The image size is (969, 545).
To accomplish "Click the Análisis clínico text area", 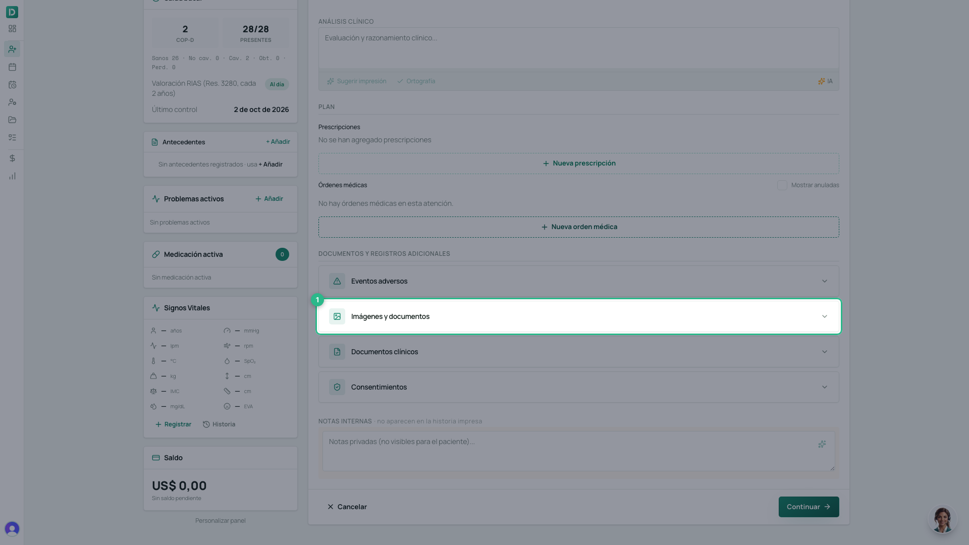I will [x=579, y=48].
